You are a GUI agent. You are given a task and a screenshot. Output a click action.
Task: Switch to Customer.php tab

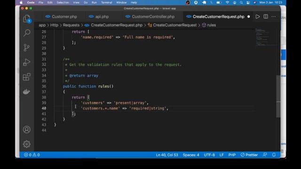(x=61, y=17)
